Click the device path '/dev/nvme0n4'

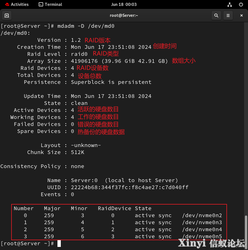tap(202, 230)
